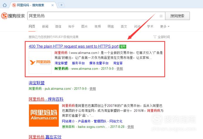
Task: Open 快照 for baike.sogou.com result
Action: click(131, 127)
